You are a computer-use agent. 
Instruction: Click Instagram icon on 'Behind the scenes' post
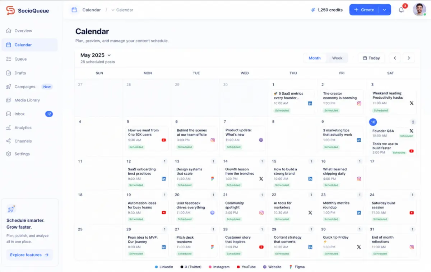[x=213, y=140]
